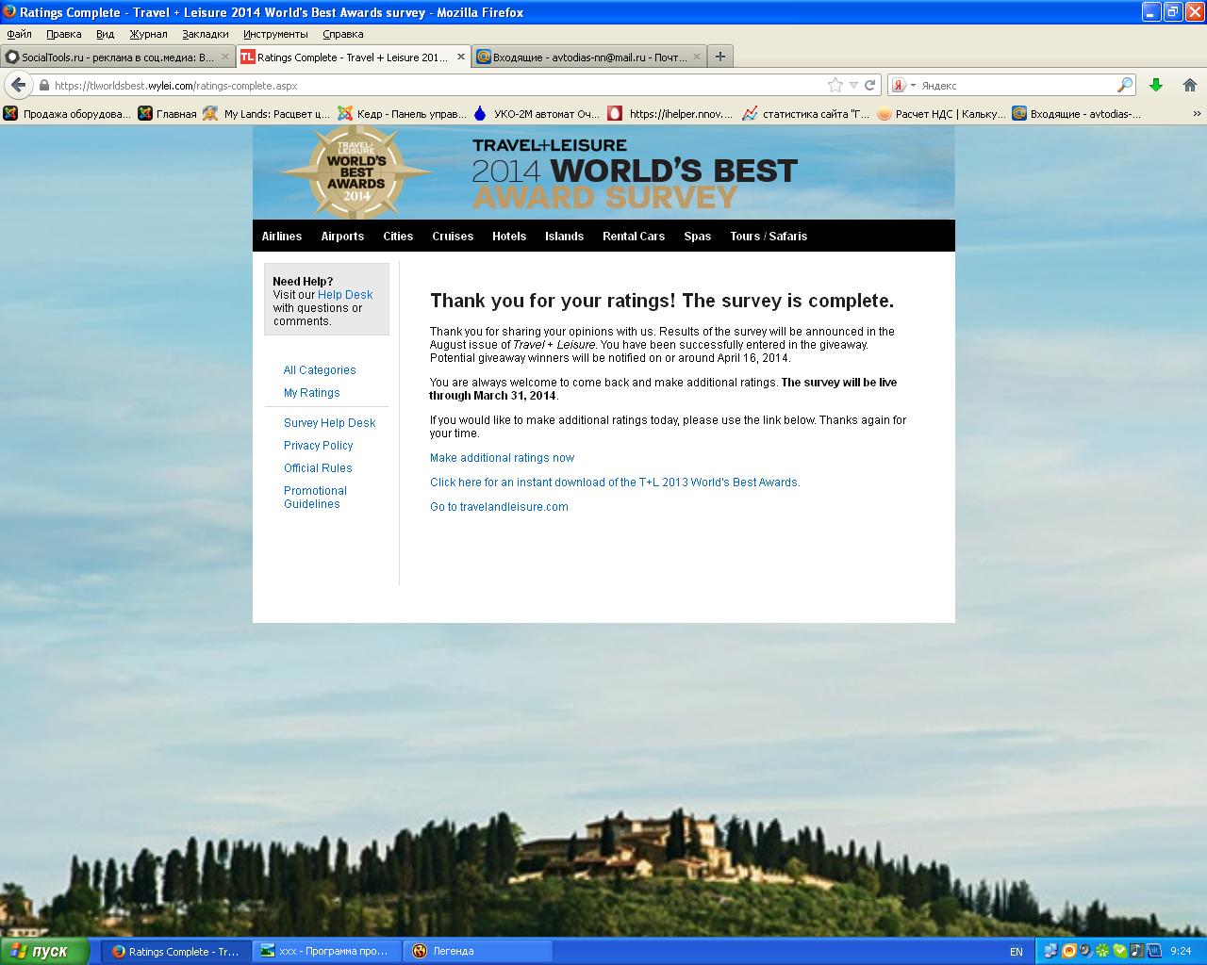Open the ihelper.nnov bookmark
This screenshot has width=1207, height=965.
670,113
